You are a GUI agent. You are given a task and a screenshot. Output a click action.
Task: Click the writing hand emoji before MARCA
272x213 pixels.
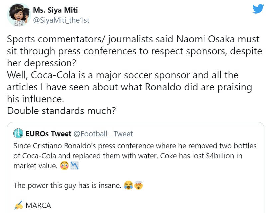(18, 205)
